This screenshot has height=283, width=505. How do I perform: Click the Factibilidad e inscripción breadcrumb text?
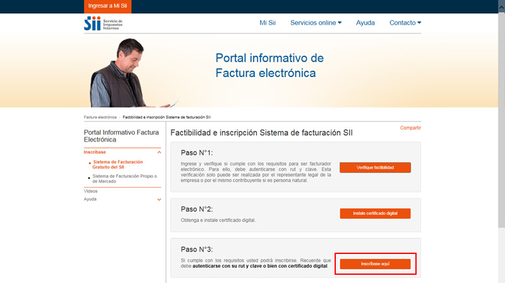click(167, 117)
